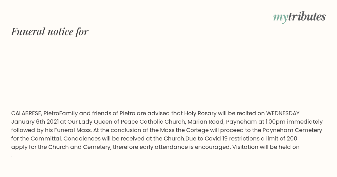Click the word 'WEDNESDAY' in the notice
The image size is (337, 177).
click(x=283, y=114)
